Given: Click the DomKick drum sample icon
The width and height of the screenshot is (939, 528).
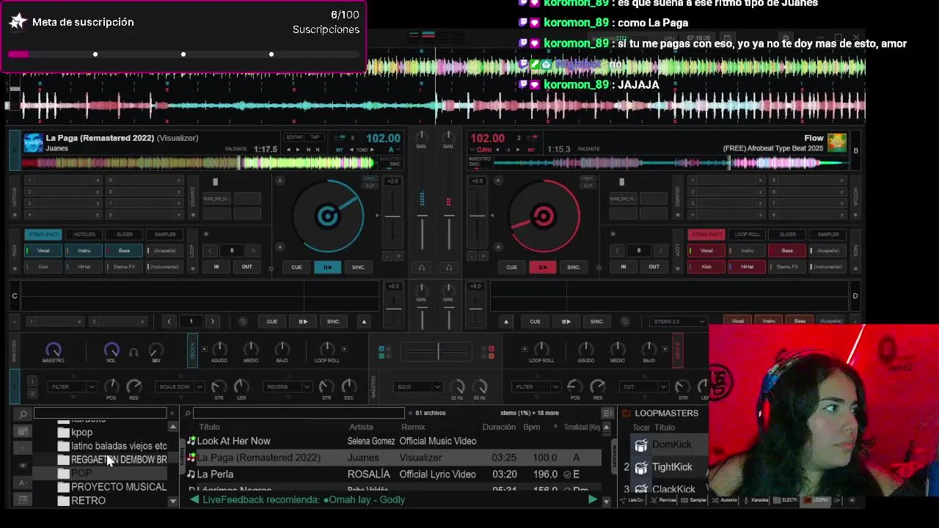Looking at the screenshot, I should [x=641, y=445].
